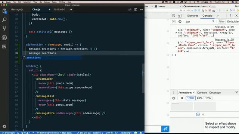Show more DevTools tabs chevron

tap(217, 16)
